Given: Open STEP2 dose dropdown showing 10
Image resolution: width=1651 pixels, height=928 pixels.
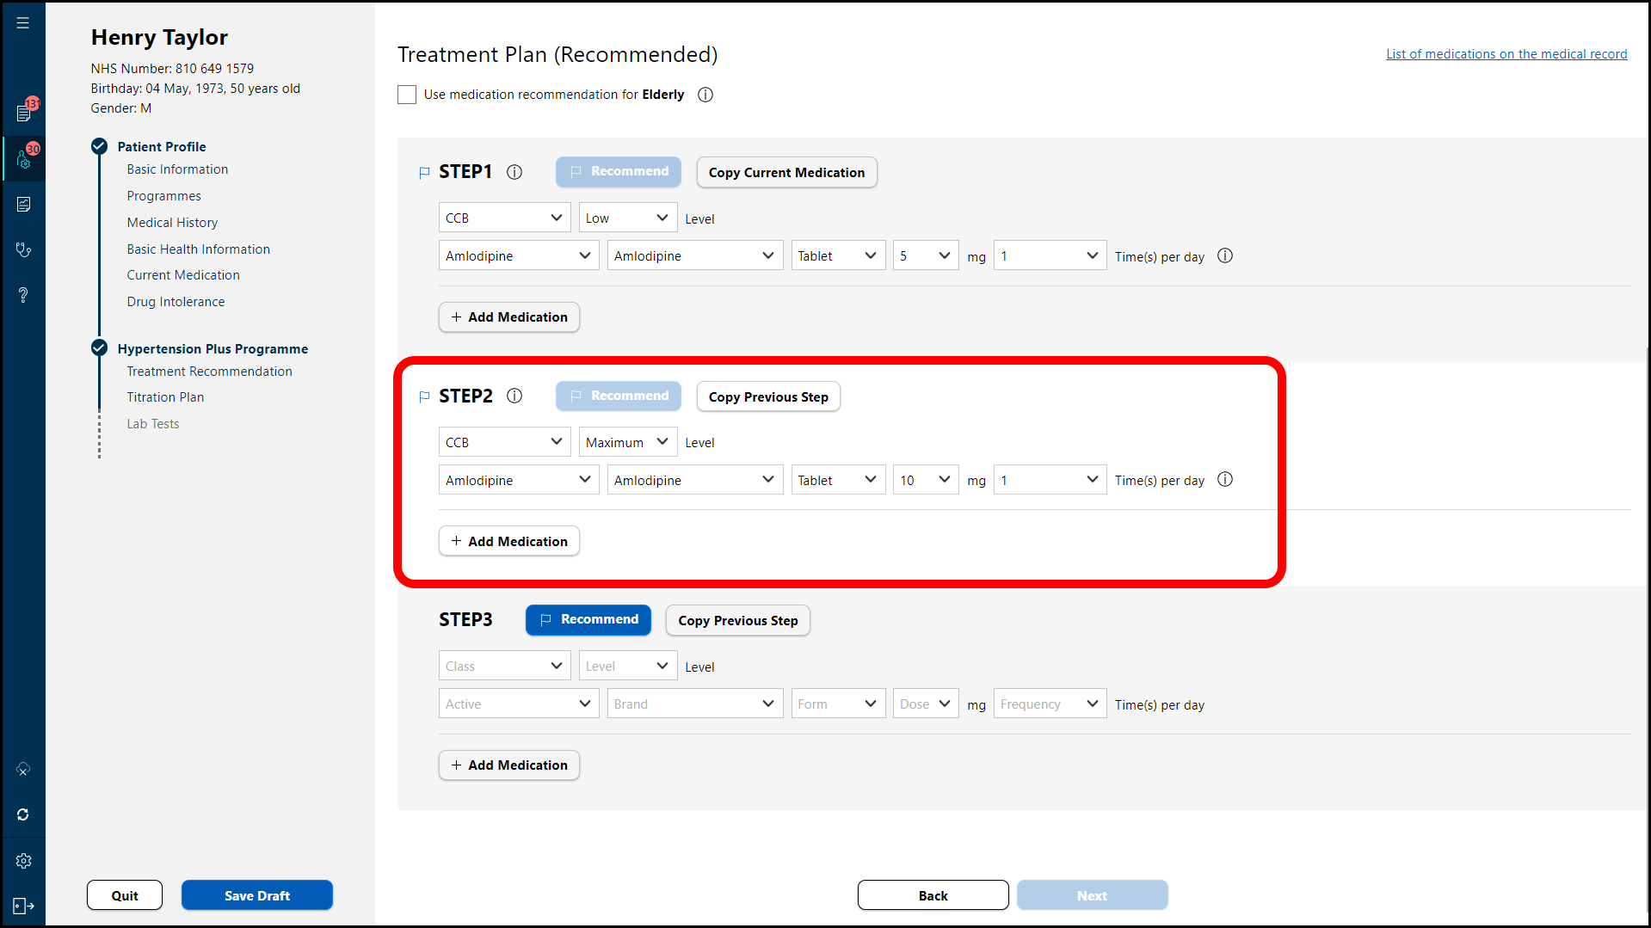Looking at the screenshot, I should coord(925,480).
